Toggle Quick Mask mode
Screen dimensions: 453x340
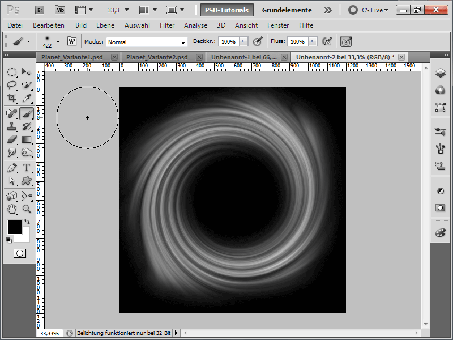click(x=20, y=253)
